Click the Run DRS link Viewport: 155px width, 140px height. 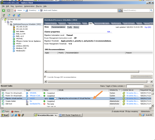coord(148,27)
